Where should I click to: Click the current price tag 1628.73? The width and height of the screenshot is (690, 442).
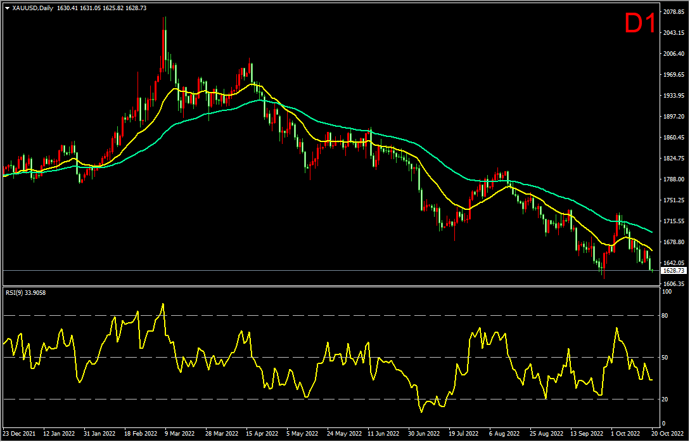pyautogui.click(x=674, y=270)
